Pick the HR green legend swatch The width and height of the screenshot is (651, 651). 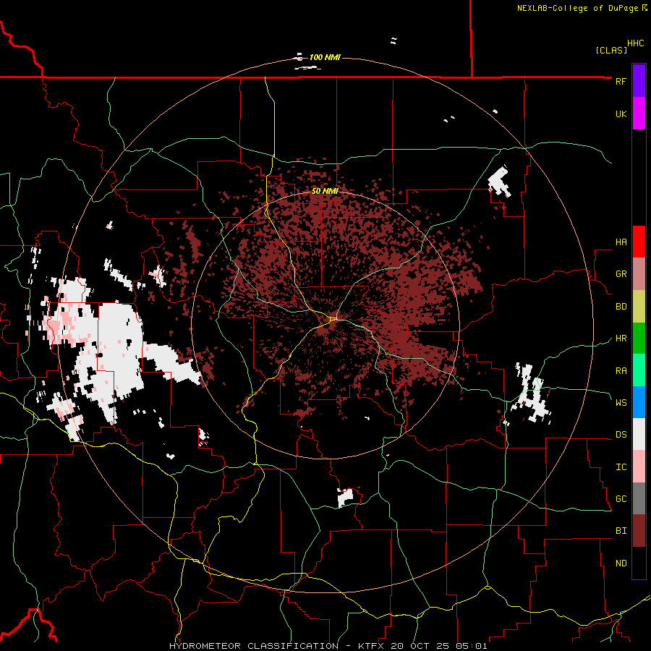tap(639, 339)
